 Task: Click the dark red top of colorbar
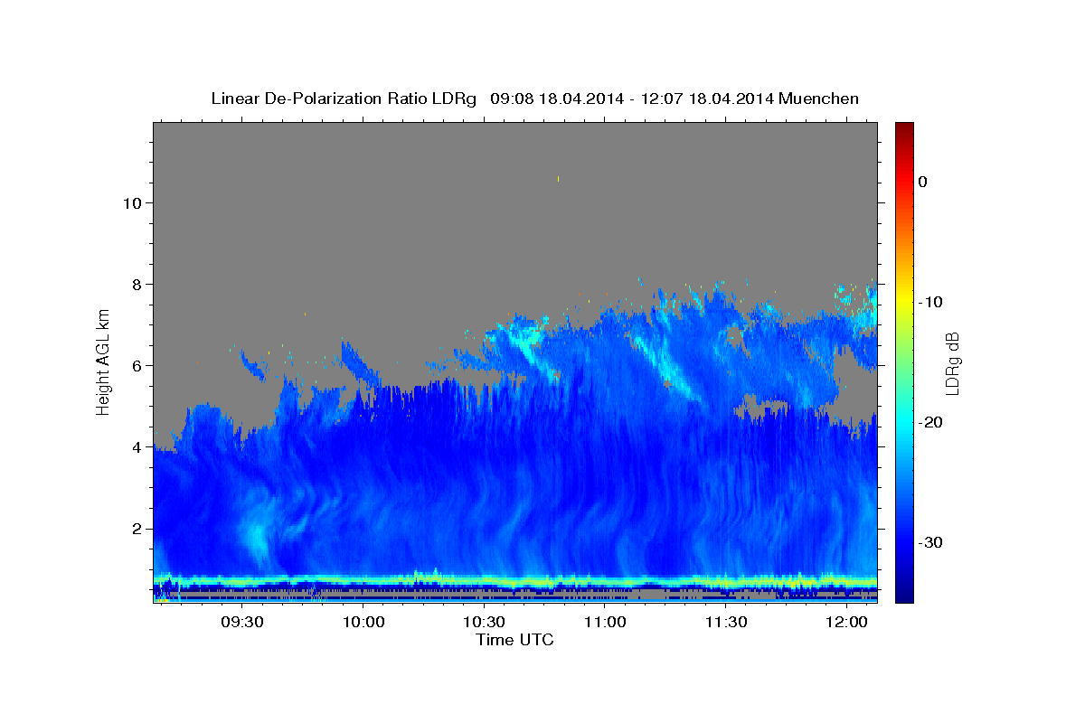pyautogui.click(x=903, y=128)
